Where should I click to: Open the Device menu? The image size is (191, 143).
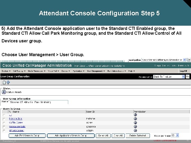(66, 71)
